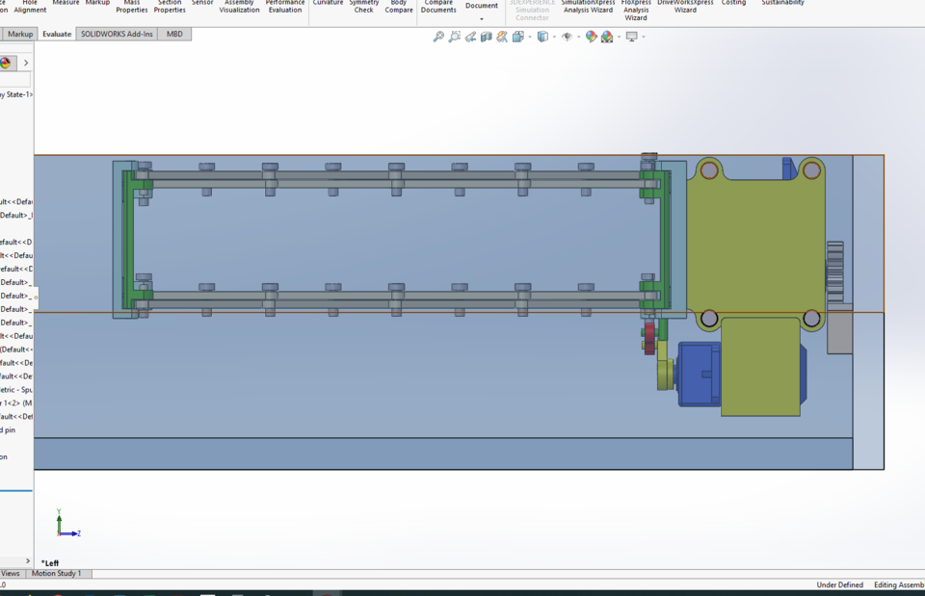The image size is (925, 596).
Task: Click the Previous View icon
Action: 470,37
